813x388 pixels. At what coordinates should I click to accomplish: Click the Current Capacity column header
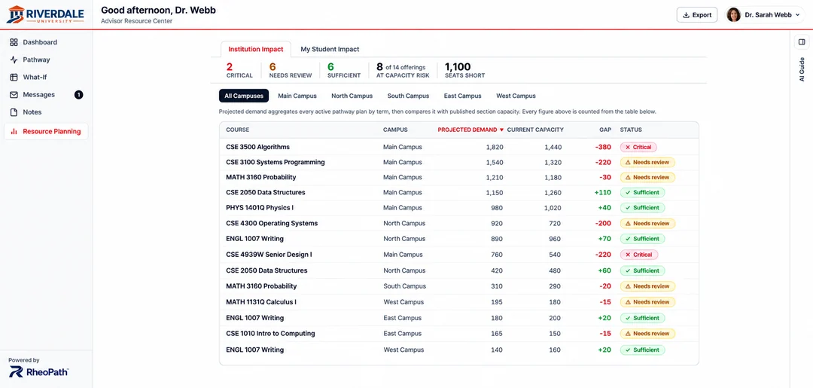click(x=535, y=130)
